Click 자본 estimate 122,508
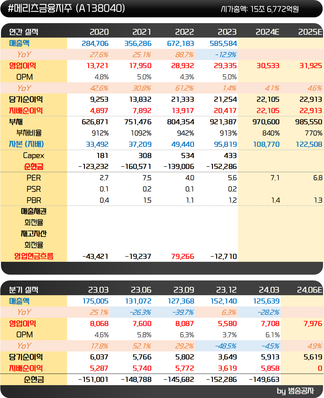Screen dimensions: 324x398 [309, 145]
